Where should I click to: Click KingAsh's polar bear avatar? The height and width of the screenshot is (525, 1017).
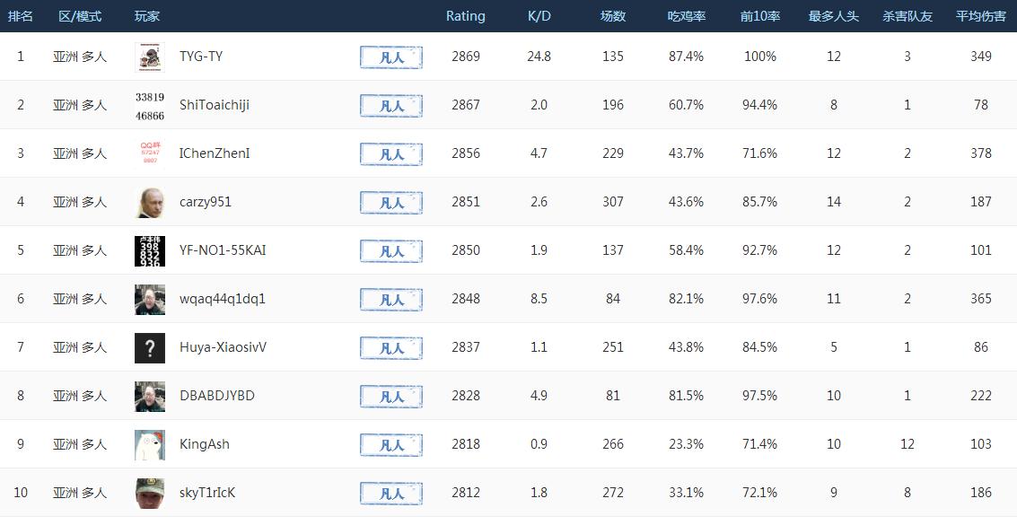click(x=150, y=444)
